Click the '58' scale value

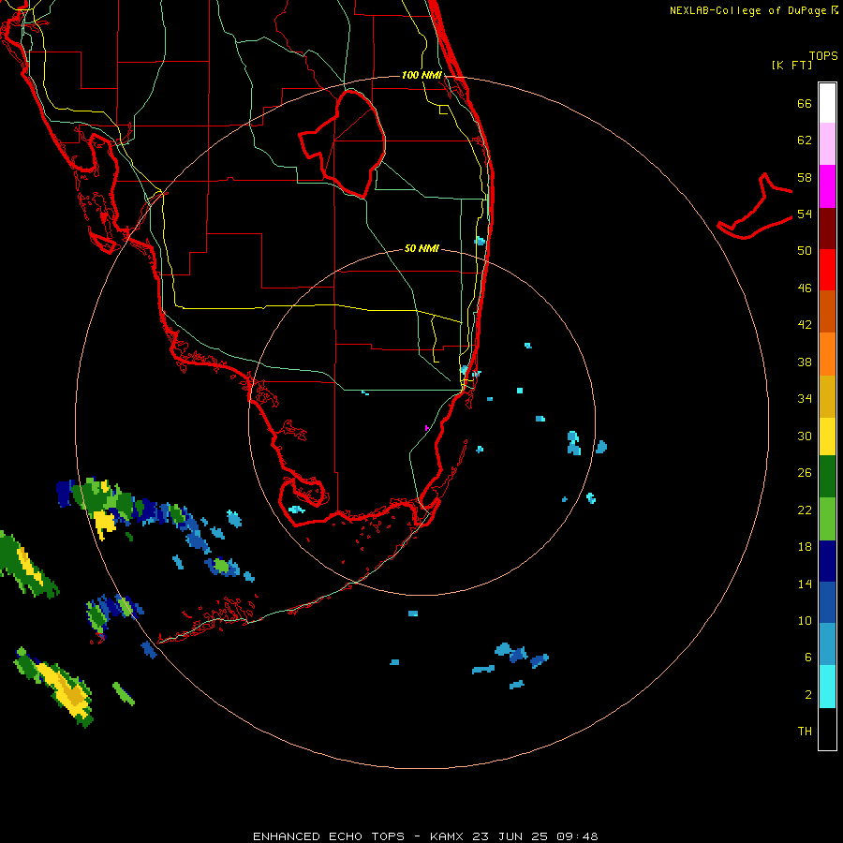[x=805, y=177]
